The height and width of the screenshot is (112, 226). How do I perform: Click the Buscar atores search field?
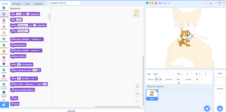(179, 86)
